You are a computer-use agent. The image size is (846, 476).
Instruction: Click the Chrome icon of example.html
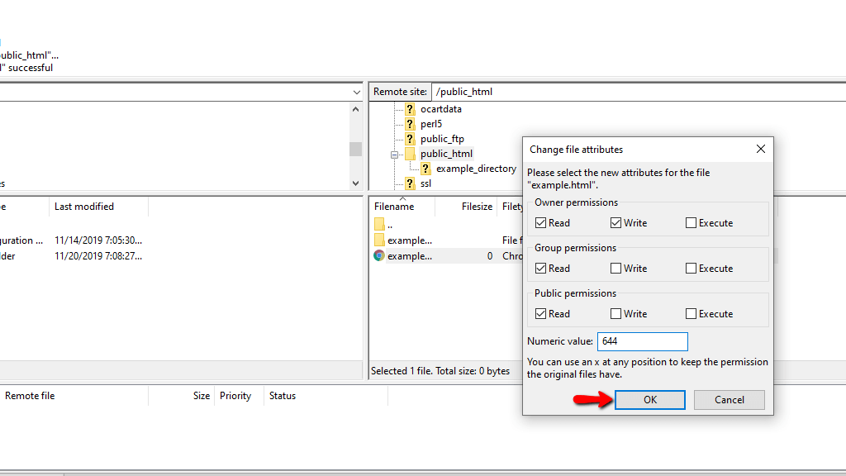click(x=379, y=256)
